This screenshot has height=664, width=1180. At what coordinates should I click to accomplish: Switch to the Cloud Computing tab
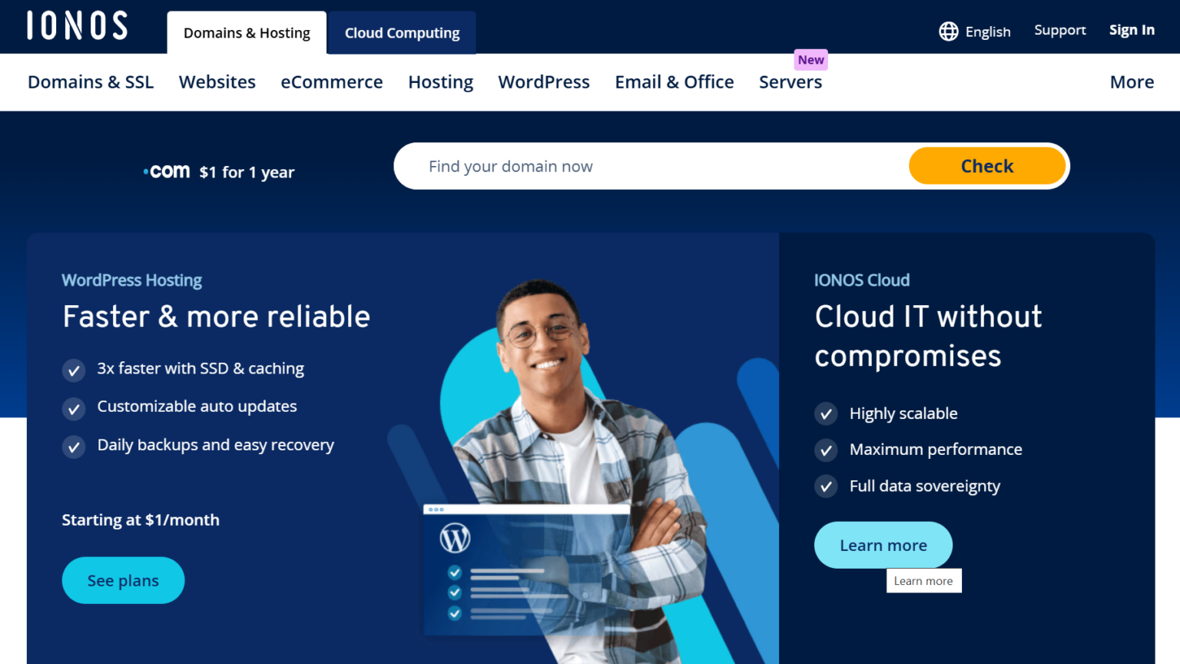[401, 32]
